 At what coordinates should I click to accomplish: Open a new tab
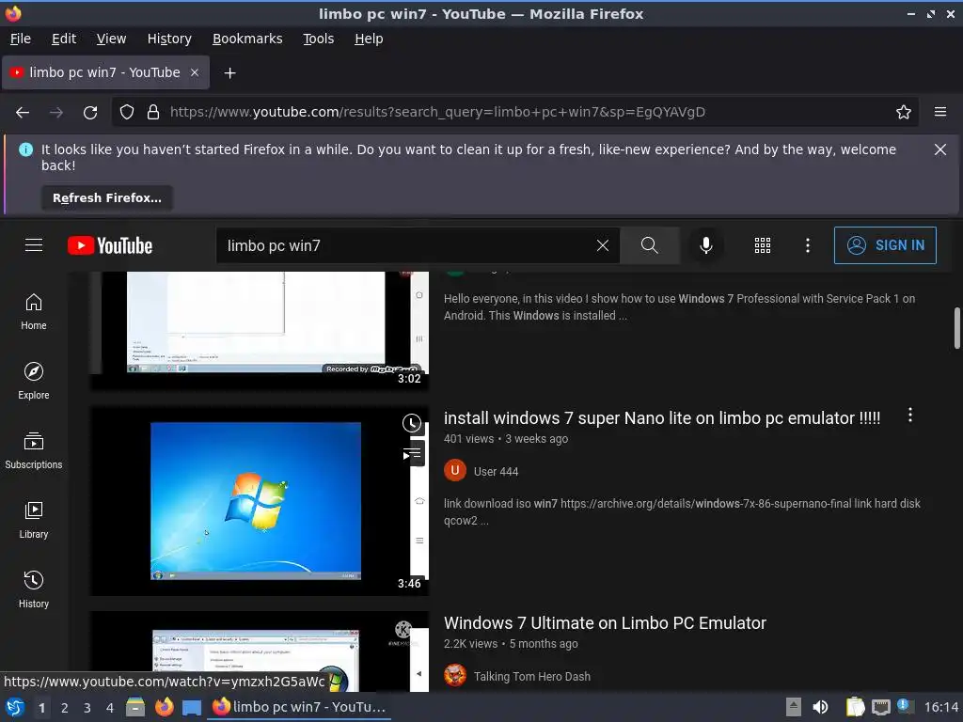(229, 73)
